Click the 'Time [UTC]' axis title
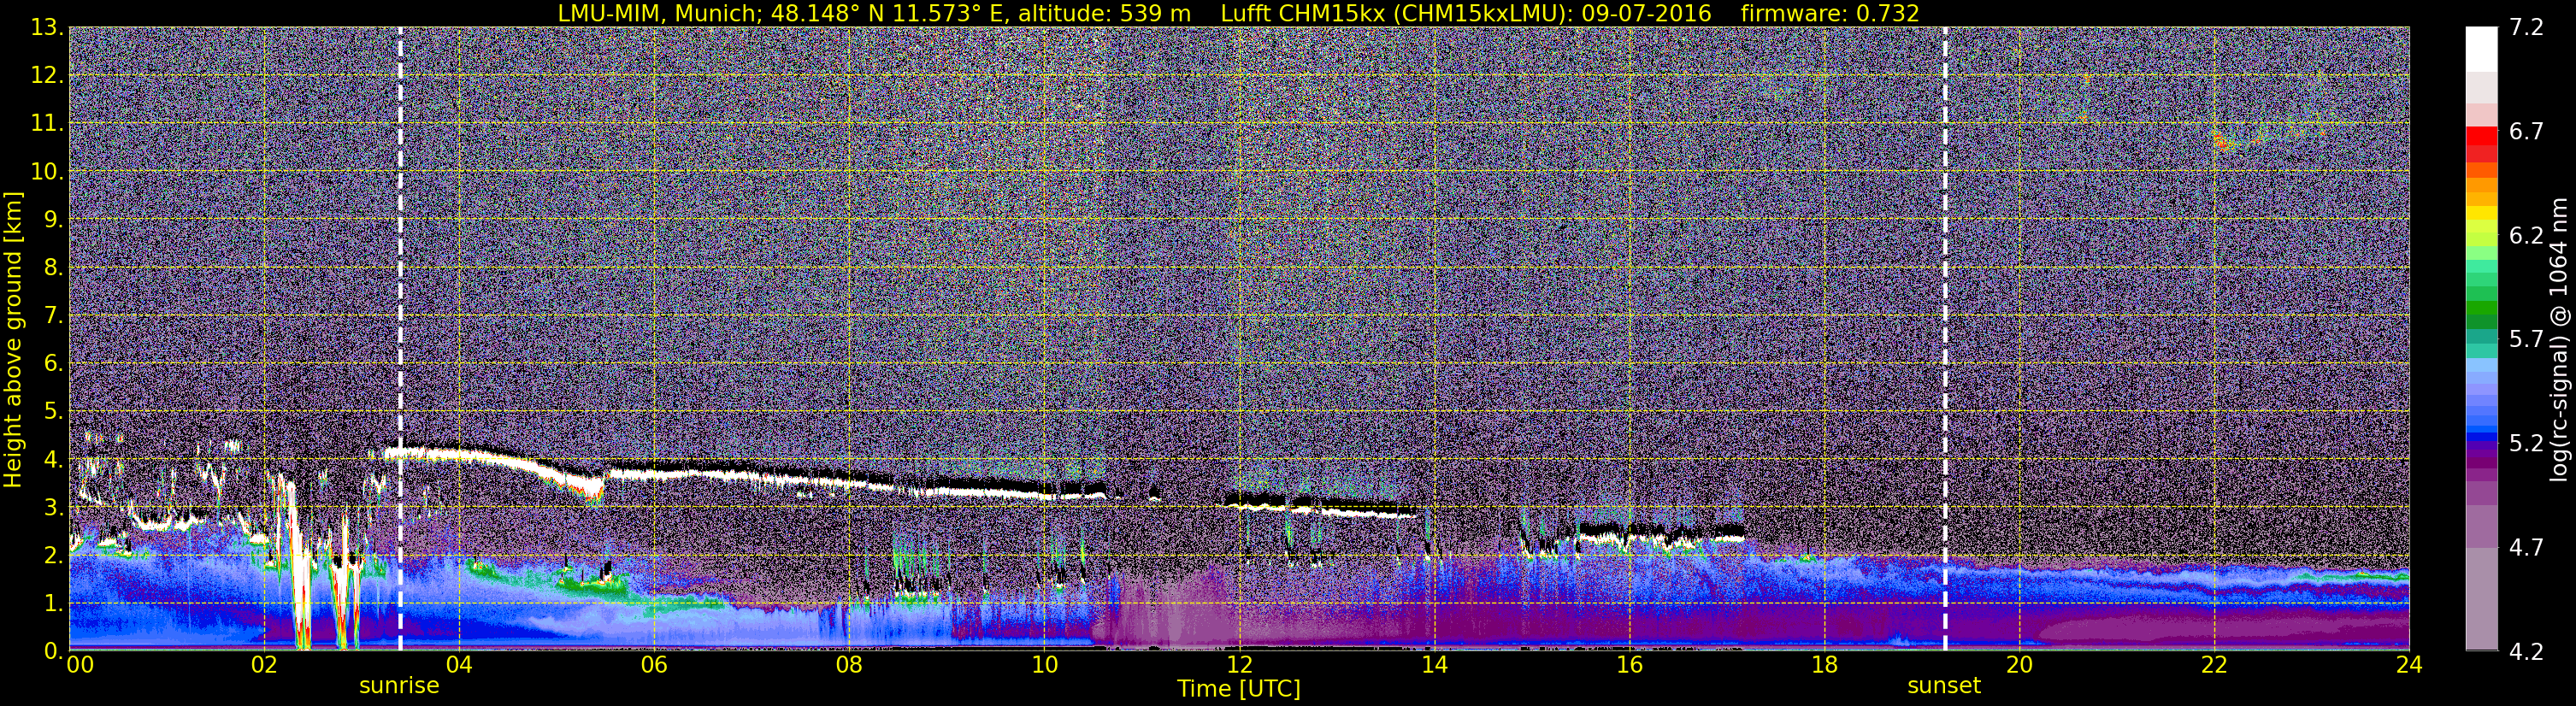 click(1239, 689)
